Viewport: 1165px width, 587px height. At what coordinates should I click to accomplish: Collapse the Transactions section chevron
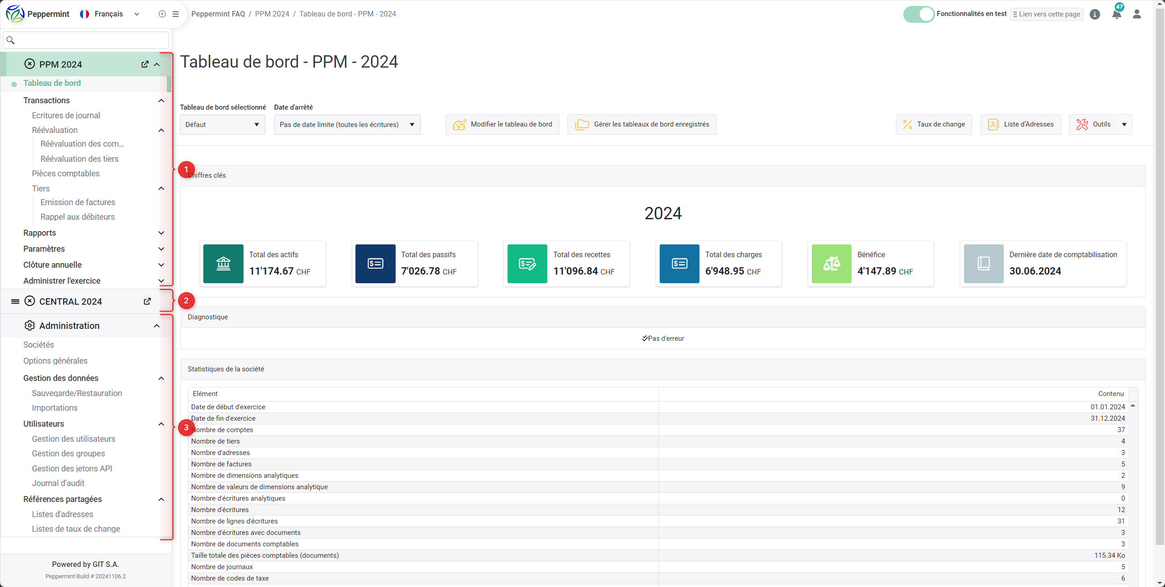pyautogui.click(x=161, y=100)
